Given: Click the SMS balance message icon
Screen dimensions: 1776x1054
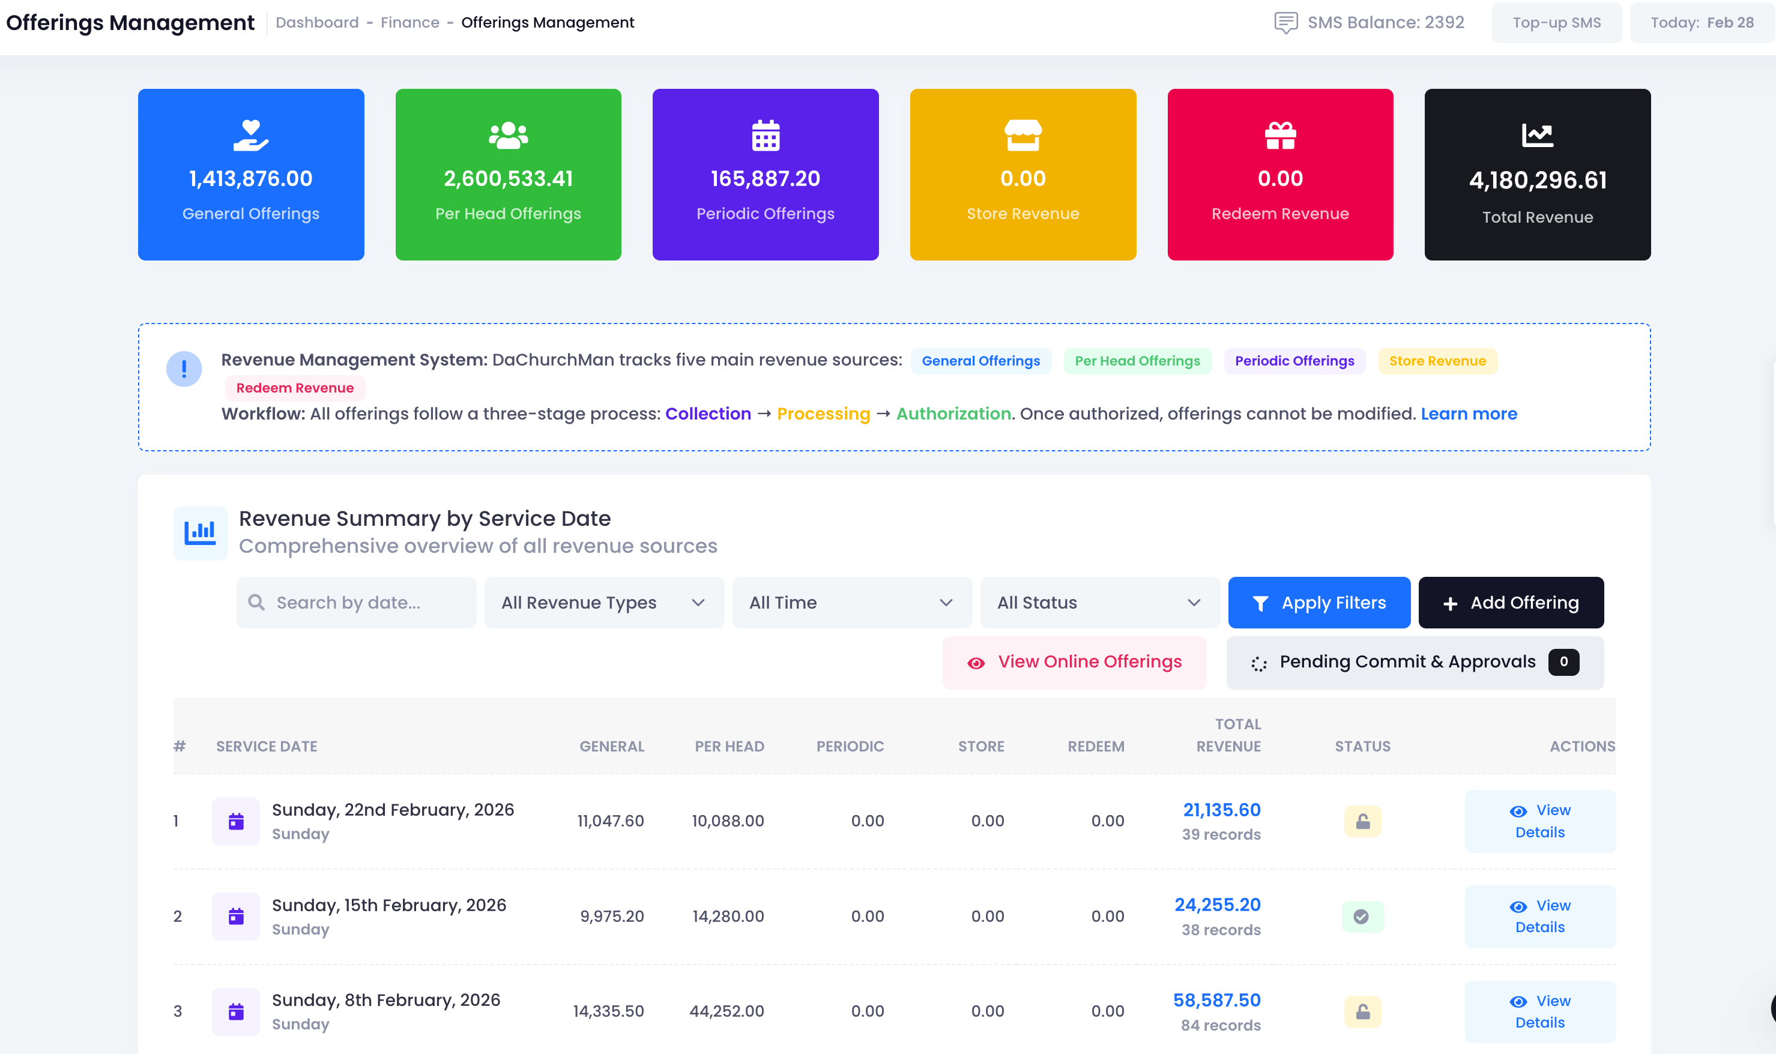Looking at the screenshot, I should pyautogui.click(x=1285, y=23).
